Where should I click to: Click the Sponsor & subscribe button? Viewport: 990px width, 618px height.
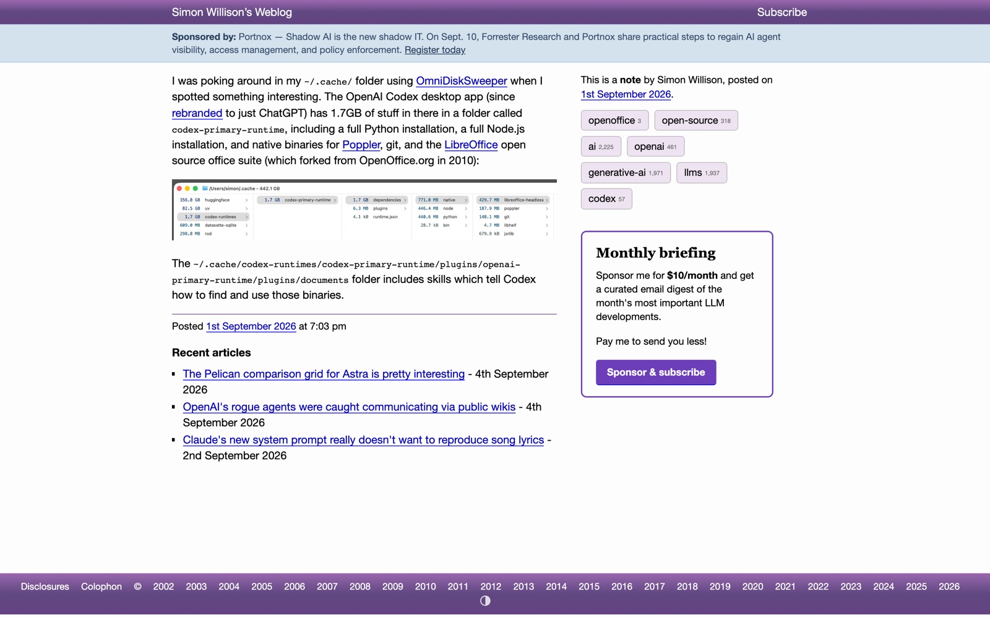coord(656,373)
